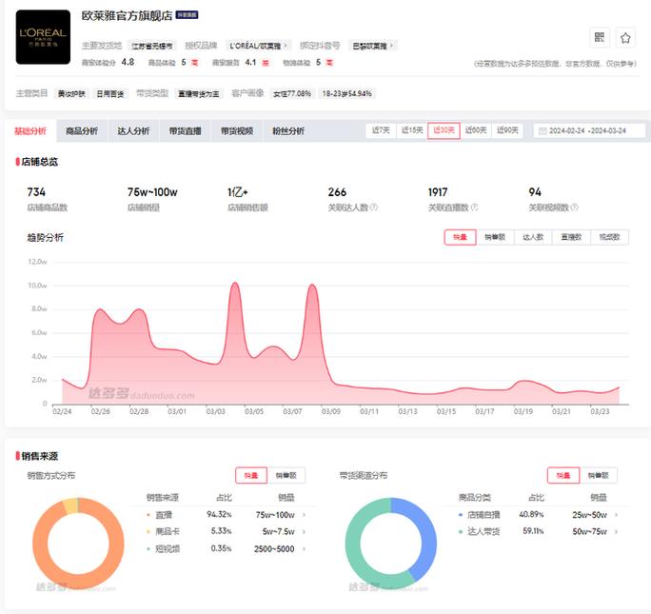The height and width of the screenshot is (614, 651).
Task: Click the L'Oréal store logo
Action: click(x=43, y=37)
